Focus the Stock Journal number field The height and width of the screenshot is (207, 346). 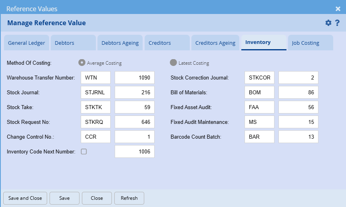tap(135, 93)
